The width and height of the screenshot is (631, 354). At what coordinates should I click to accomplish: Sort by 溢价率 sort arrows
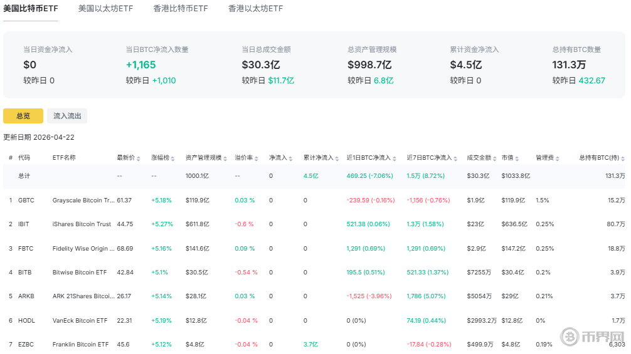point(257,159)
